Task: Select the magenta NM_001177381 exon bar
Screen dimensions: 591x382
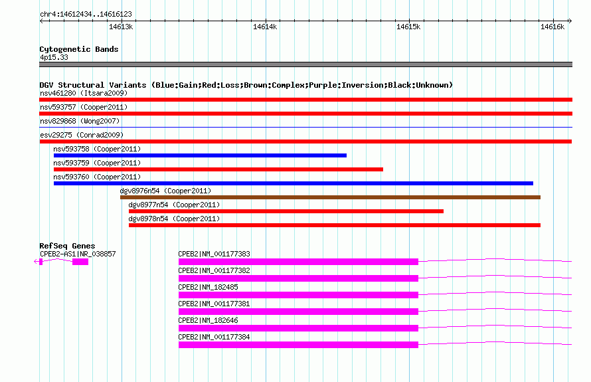Action: point(299,312)
